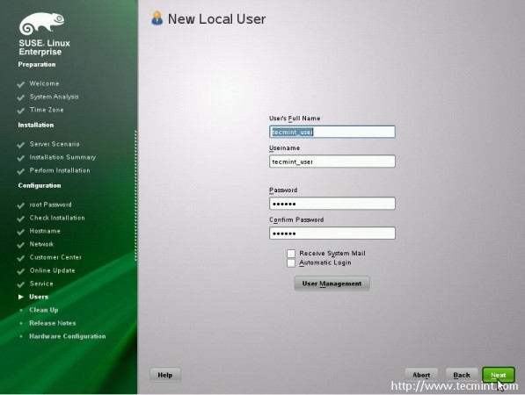Viewport: 525px width, 395px height.
Task: Enable the Receive System Mail checkbox
Action: (291, 254)
